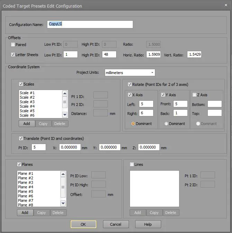The image size is (232, 233).
Task: Select Scale #5 in the list
Action: pyautogui.click(x=27, y=111)
